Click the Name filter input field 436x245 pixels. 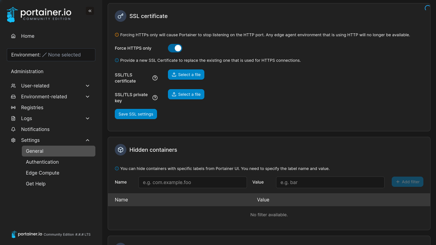[192, 182]
